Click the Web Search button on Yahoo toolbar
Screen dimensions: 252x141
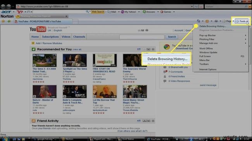coord(98,12)
